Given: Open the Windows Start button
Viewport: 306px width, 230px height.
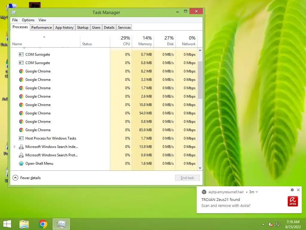Looking at the screenshot, I should point(7,224).
